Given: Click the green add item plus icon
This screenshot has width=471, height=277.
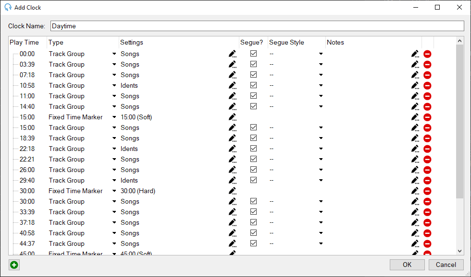Looking at the screenshot, I should pos(14,265).
